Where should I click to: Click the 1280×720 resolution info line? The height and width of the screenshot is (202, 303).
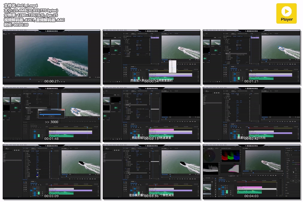[x=31, y=15]
